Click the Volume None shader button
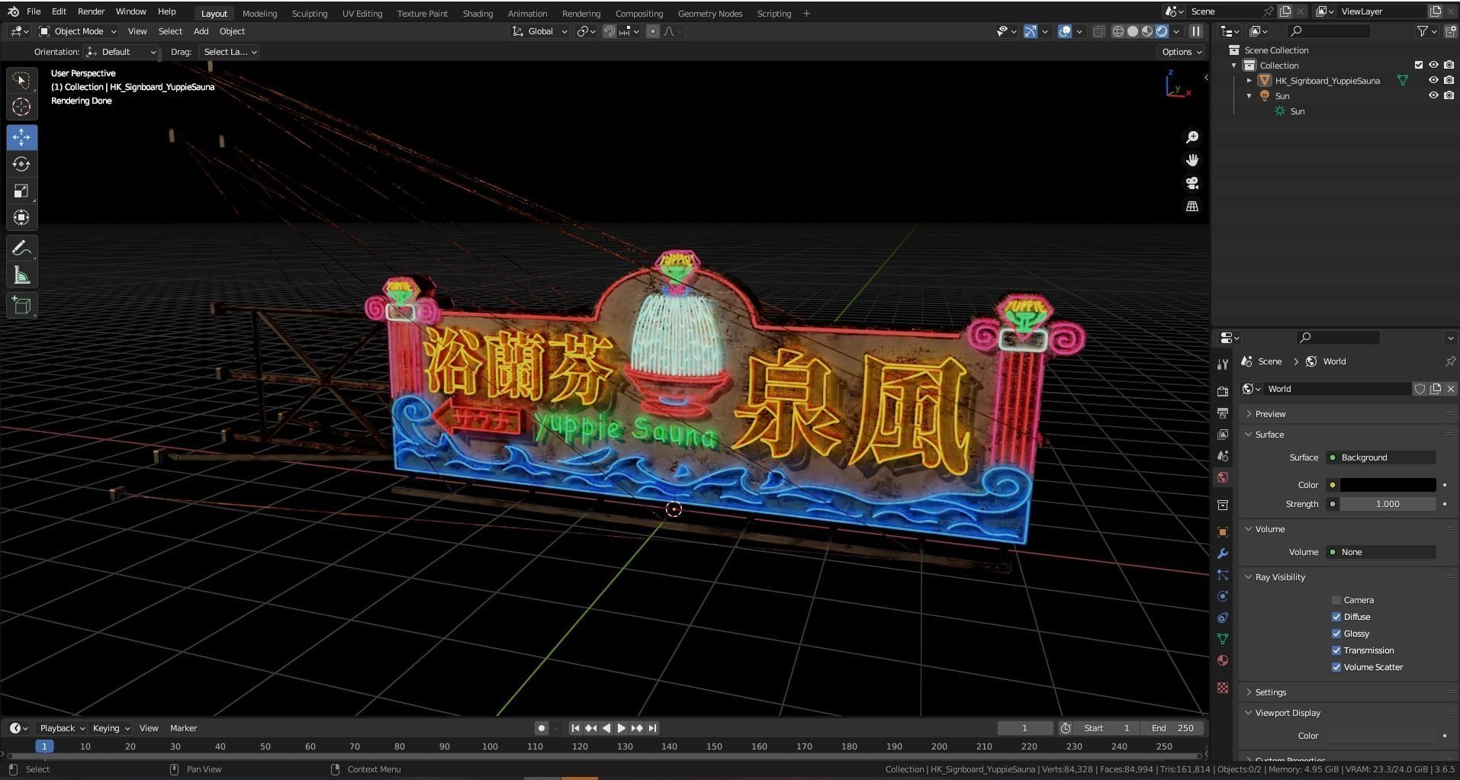The width and height of the screenshot is (1460, 780). click(x=1381, y=552)
